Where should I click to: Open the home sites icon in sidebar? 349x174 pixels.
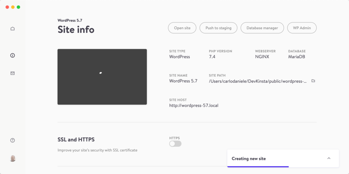click(x=13, y=29)
